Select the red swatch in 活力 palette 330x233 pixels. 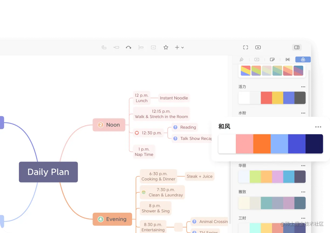267,98
